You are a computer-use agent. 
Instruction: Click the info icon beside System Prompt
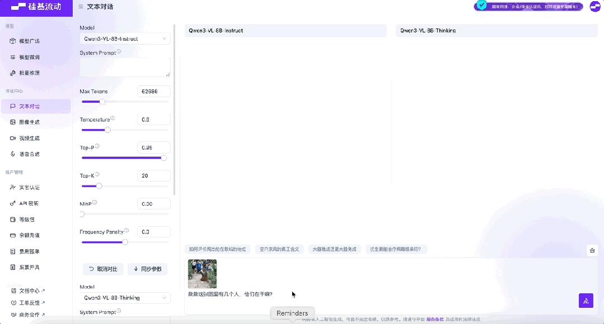[x=119, y=51]
